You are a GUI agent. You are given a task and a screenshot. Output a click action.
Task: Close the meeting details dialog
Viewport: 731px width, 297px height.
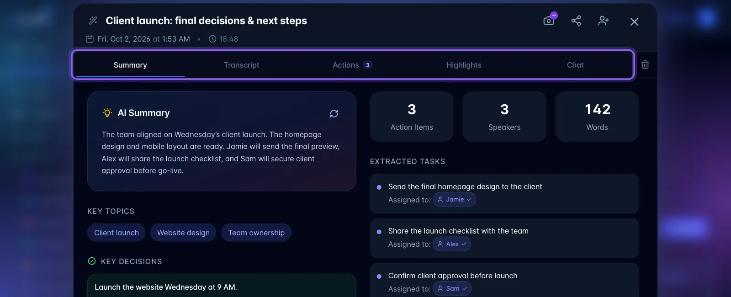pyautogui.click(x=634, y=21)
